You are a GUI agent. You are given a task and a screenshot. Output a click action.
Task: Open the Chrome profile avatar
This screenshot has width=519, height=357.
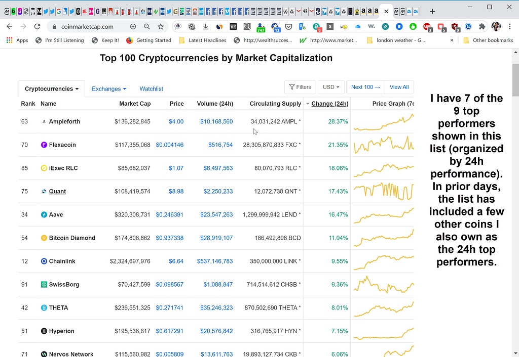tap(496, 26)
